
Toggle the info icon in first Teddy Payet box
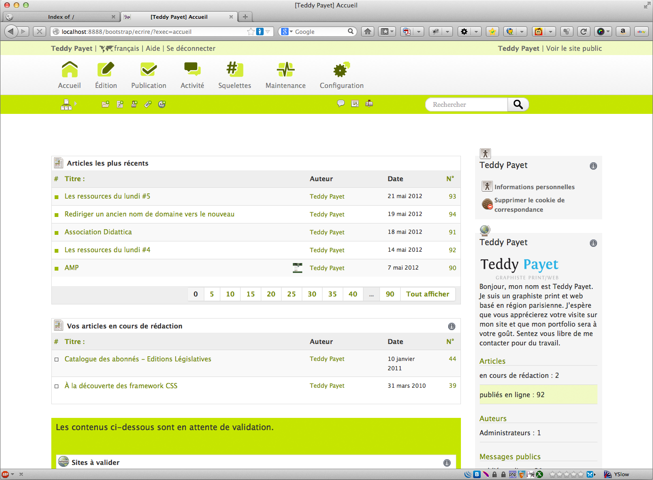593,166
